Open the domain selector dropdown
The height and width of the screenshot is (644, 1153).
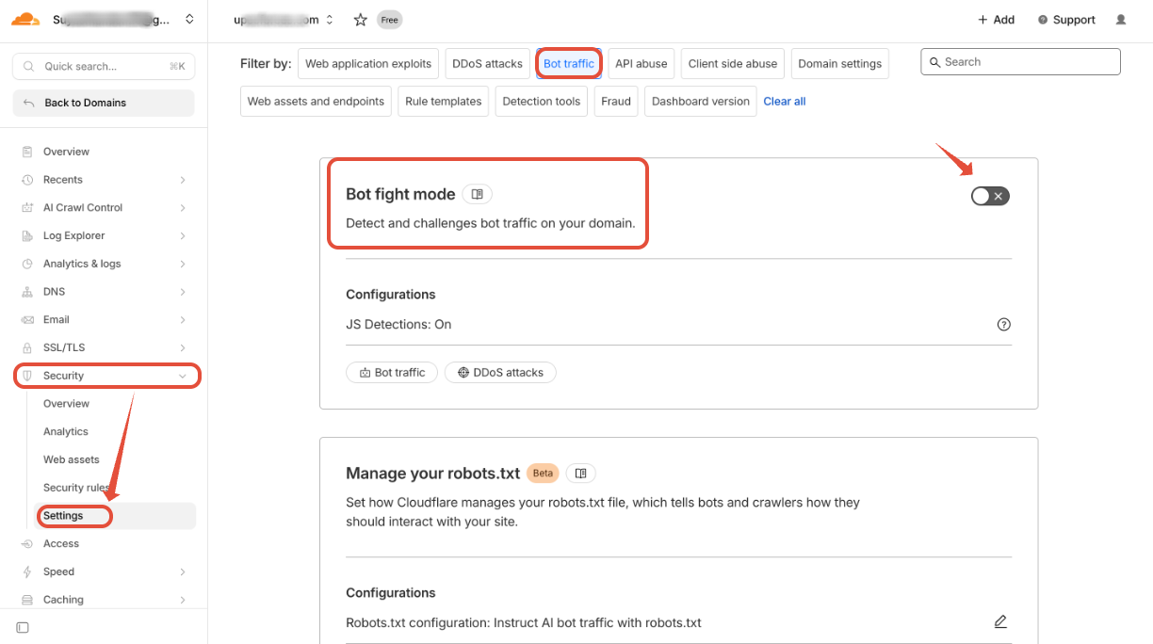tap(329, 20)
